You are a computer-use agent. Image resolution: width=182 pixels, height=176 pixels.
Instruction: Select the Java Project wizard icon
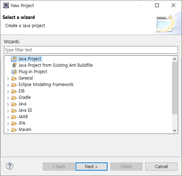14,59
